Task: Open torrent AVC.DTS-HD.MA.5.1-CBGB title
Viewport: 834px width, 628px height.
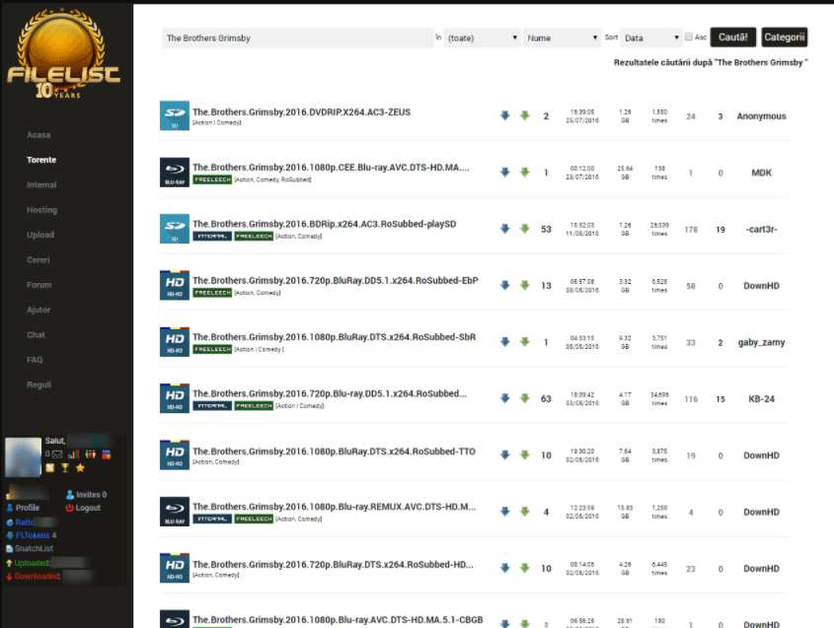Action: [338, 619]
